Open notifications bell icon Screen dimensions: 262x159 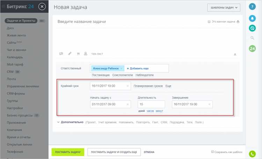252,18
